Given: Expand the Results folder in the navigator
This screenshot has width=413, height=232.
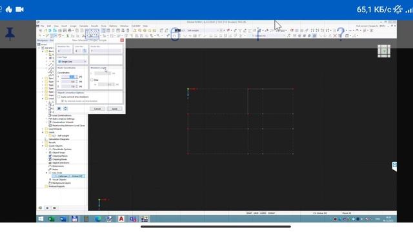Looking at the screenshot, I should coord(43,142).
